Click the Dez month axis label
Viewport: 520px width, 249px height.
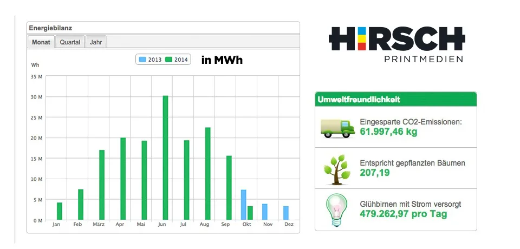289,225
